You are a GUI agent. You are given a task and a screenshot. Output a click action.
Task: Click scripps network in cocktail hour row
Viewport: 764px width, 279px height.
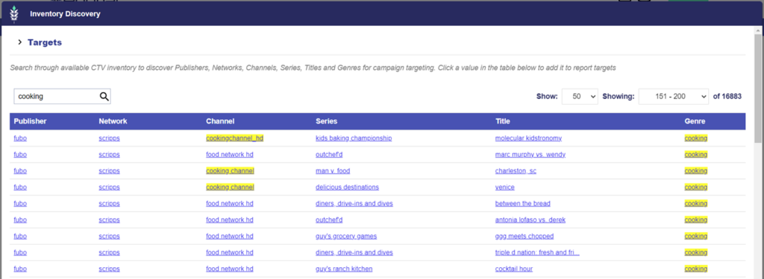[x=109, y=269]
